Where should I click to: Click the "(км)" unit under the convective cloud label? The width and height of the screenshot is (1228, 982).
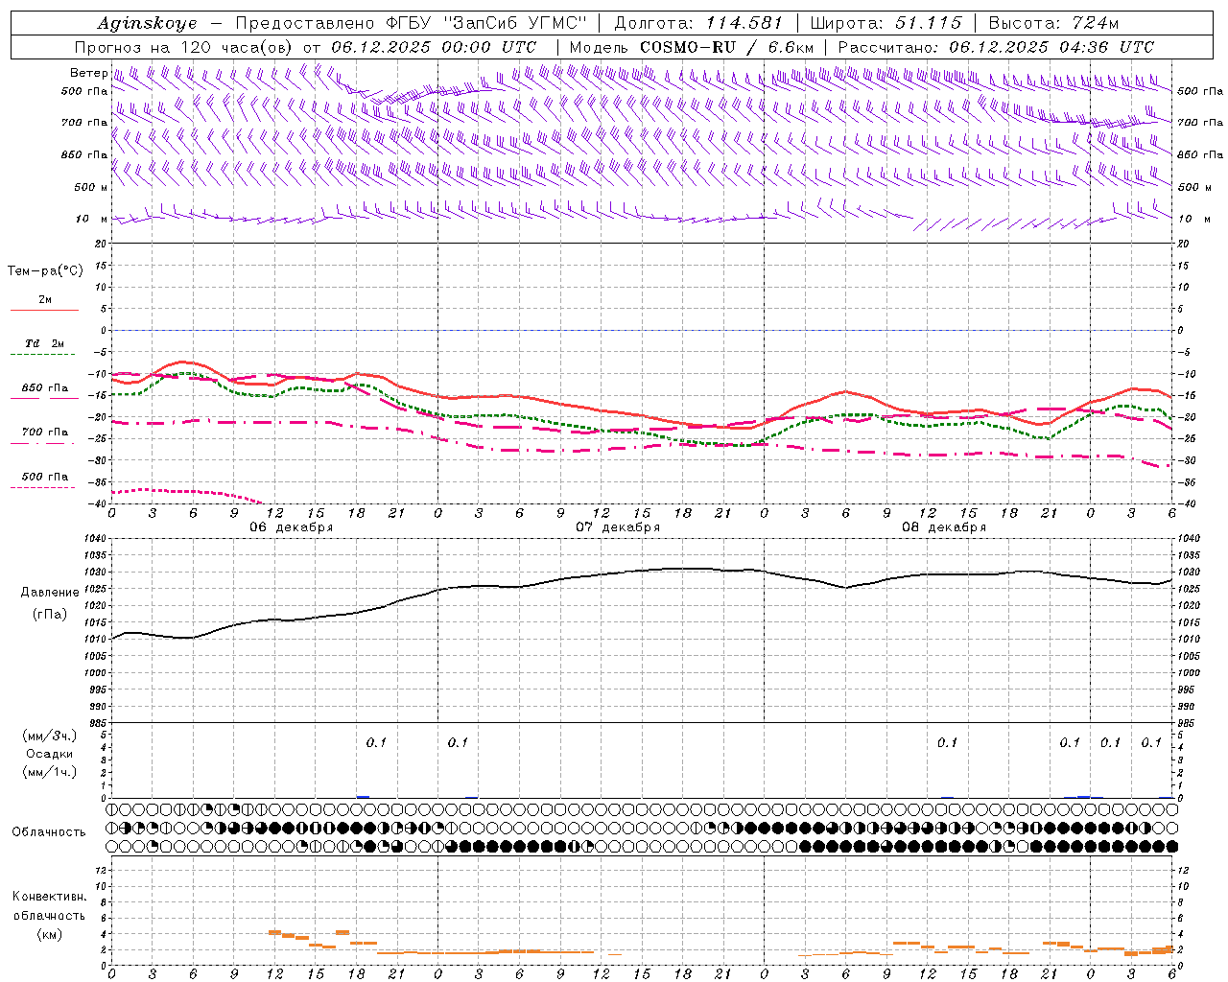[x=49, y=934]
